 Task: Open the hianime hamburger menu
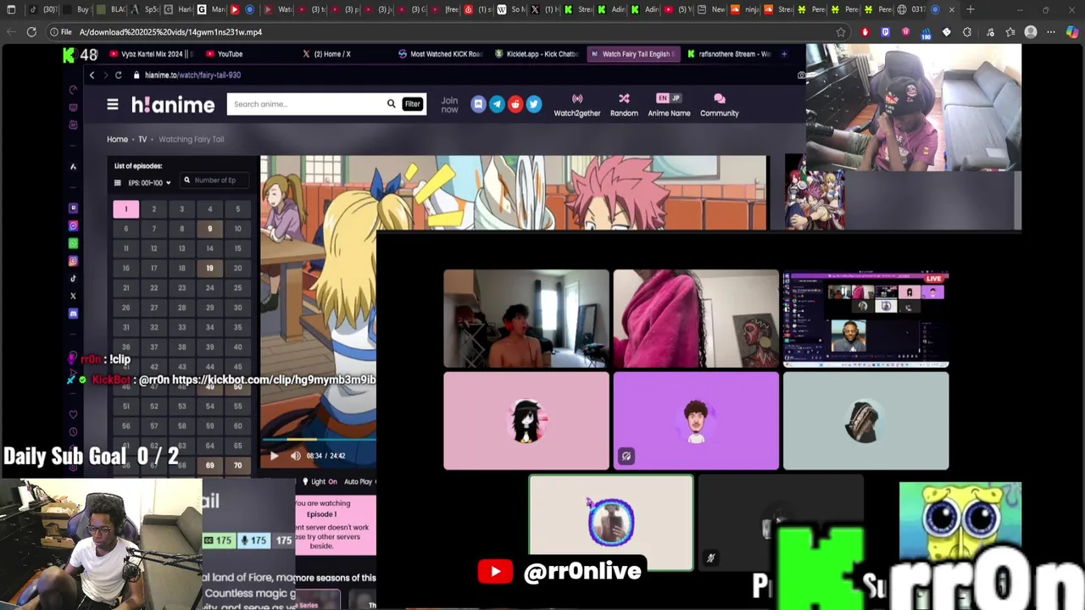coord(112,104)
